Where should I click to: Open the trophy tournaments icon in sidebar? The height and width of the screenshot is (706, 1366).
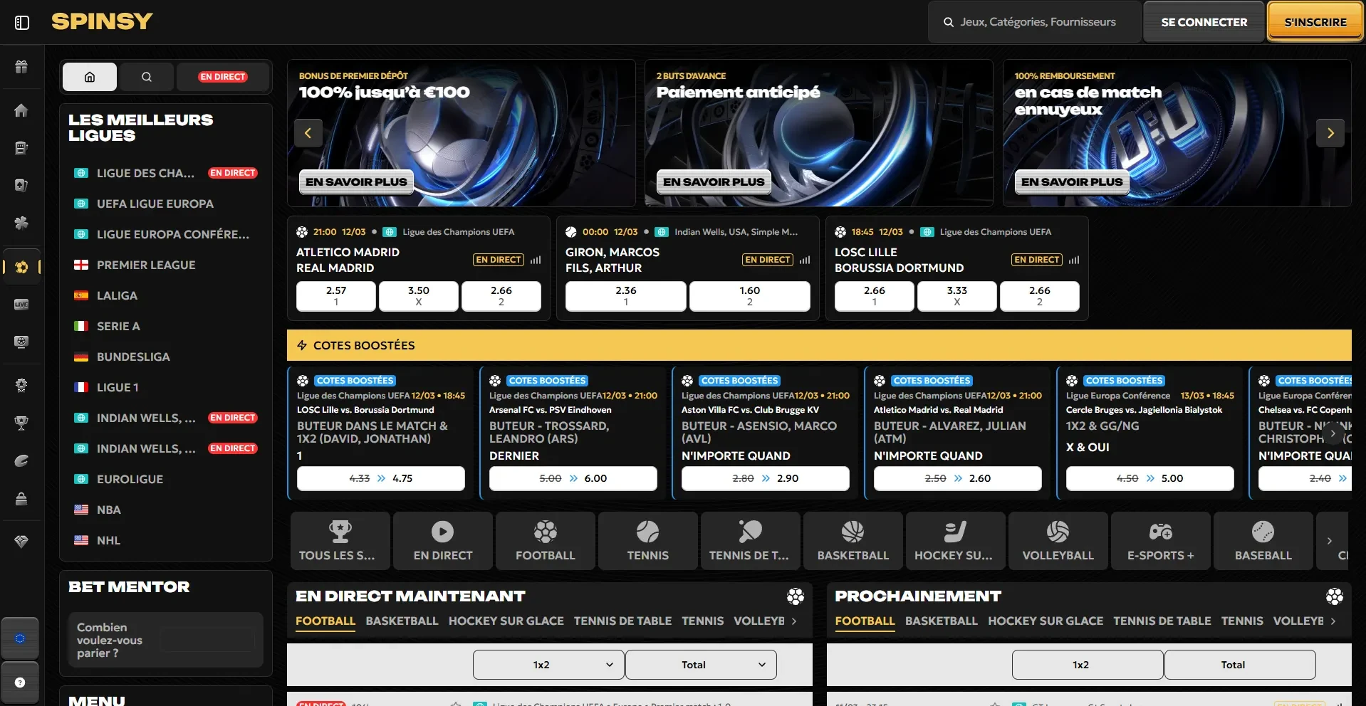(21, 423)
